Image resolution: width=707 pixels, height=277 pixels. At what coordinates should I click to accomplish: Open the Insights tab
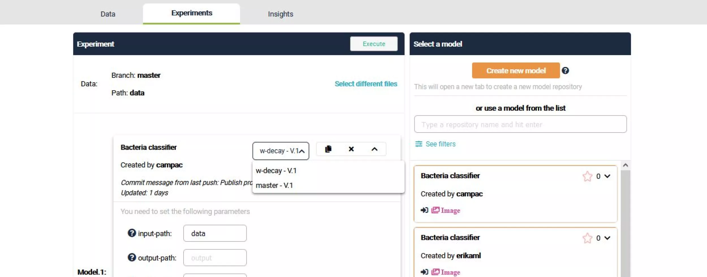[280, 14]
